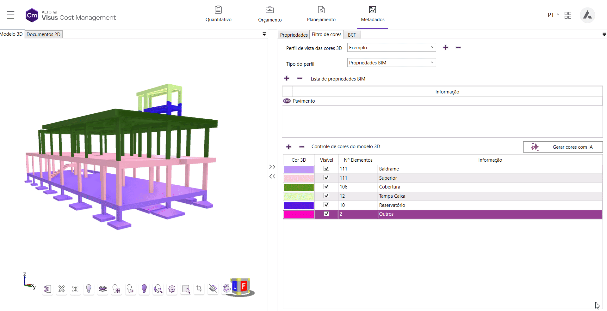607x311 pixels.
Task: Uncheck the Visível checkbox for Baldrame
Action: pyautogui.click(x=326, y=169)
